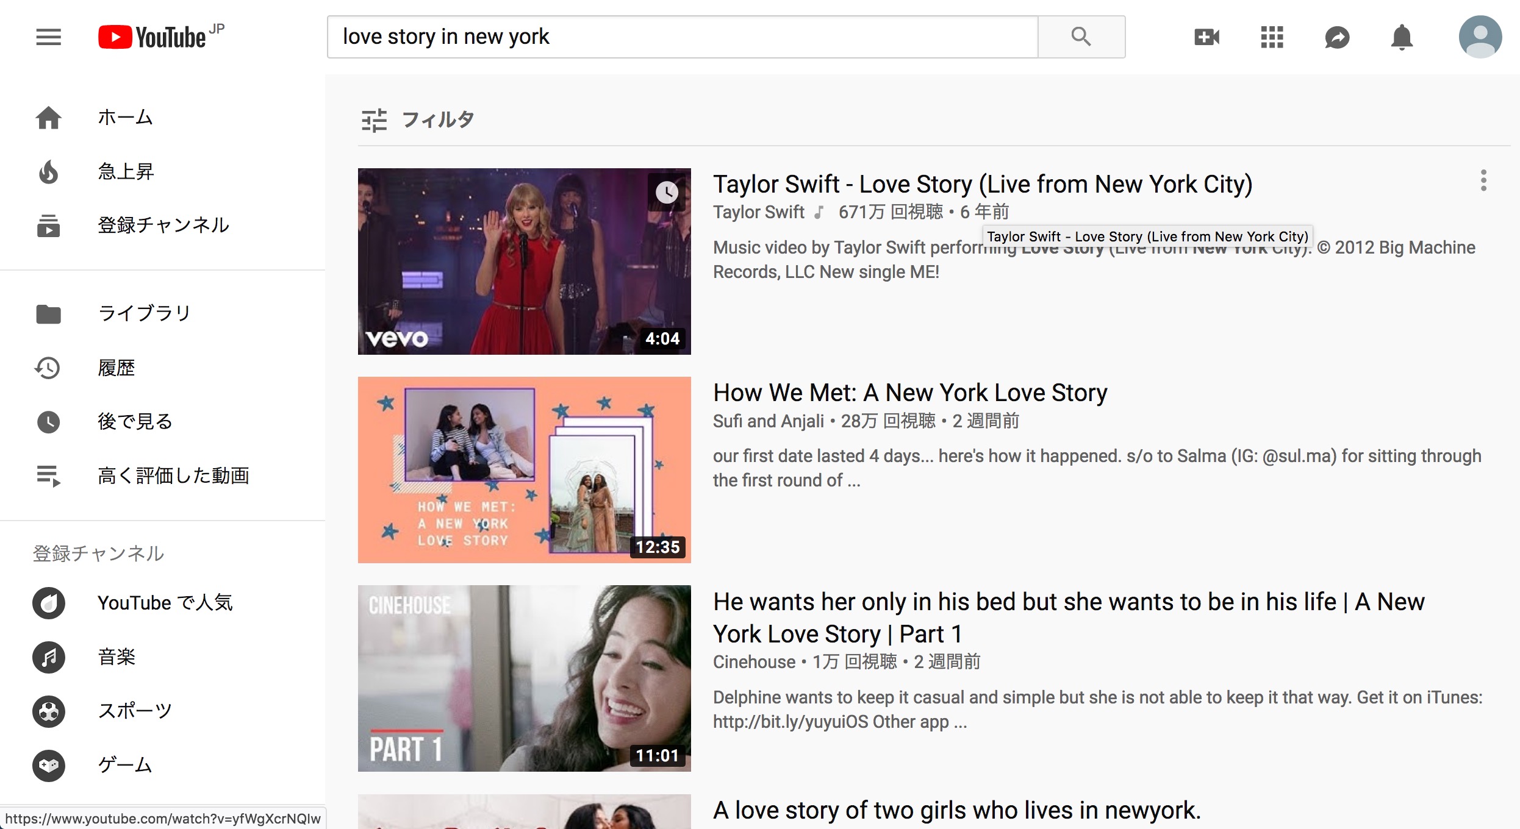Viewport: 1520px width, 829px height.
Task: Open the Taylor Swift channel link
Action: 759,212
